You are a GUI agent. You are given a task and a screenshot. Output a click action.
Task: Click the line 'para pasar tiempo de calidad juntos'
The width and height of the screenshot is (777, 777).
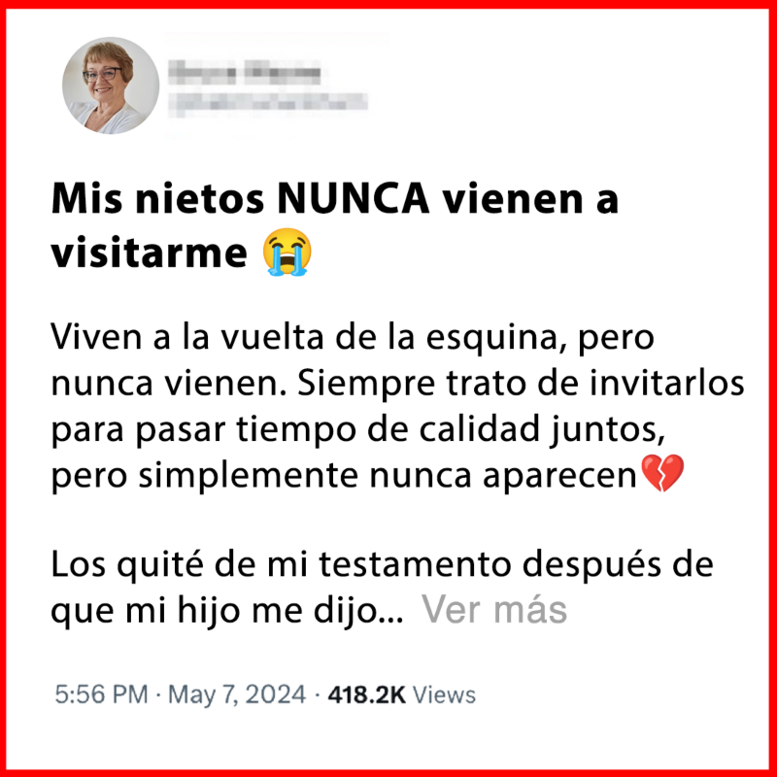point(357,429)
